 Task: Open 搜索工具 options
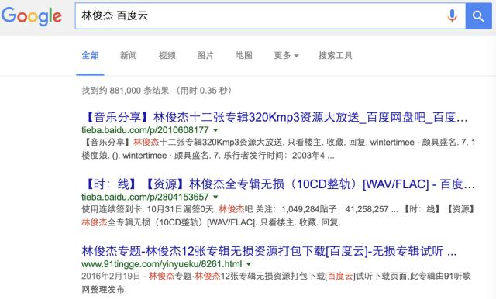(336, 55)
